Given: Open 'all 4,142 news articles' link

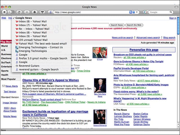Looking at the screenshot, I should click(35, 105).
